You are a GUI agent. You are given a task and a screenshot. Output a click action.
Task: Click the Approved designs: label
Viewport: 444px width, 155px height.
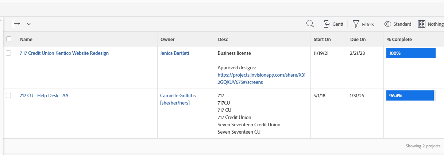236,68
